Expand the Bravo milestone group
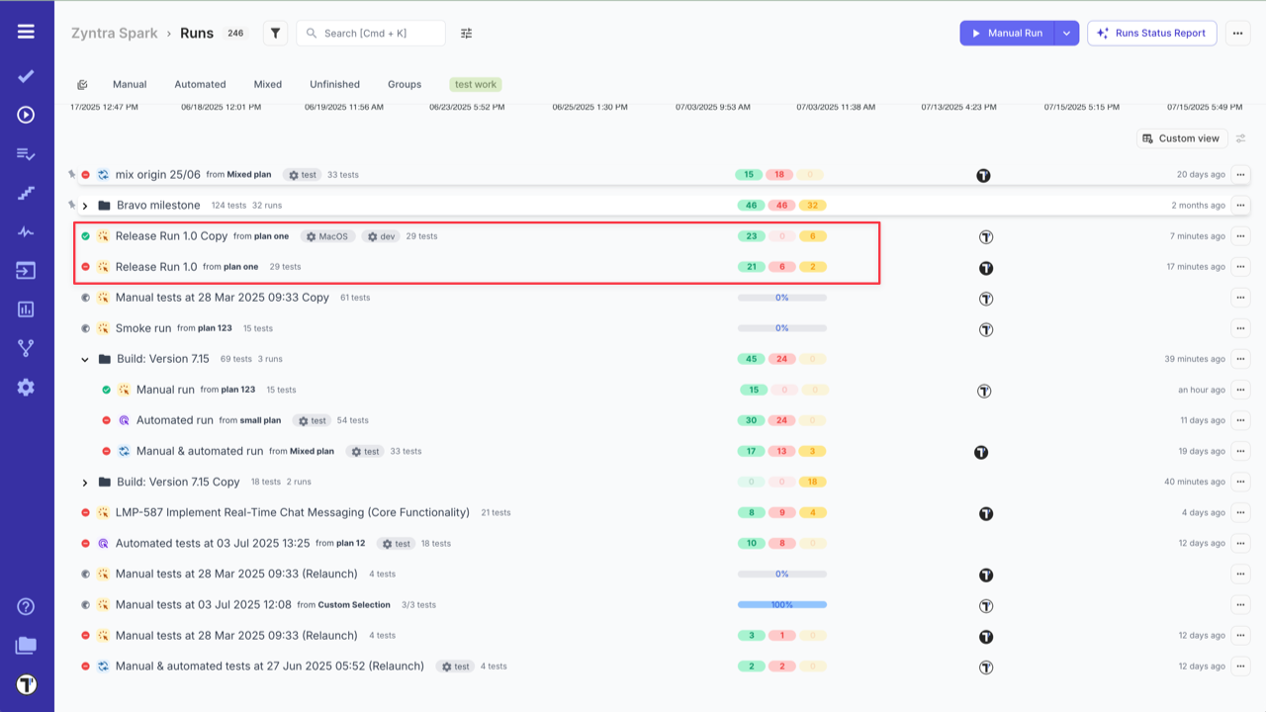This screenshot has width=1266, height=712. [x=85, y=206]
